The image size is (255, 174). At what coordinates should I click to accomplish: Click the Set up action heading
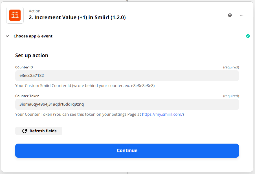click(x=32, y=55)
